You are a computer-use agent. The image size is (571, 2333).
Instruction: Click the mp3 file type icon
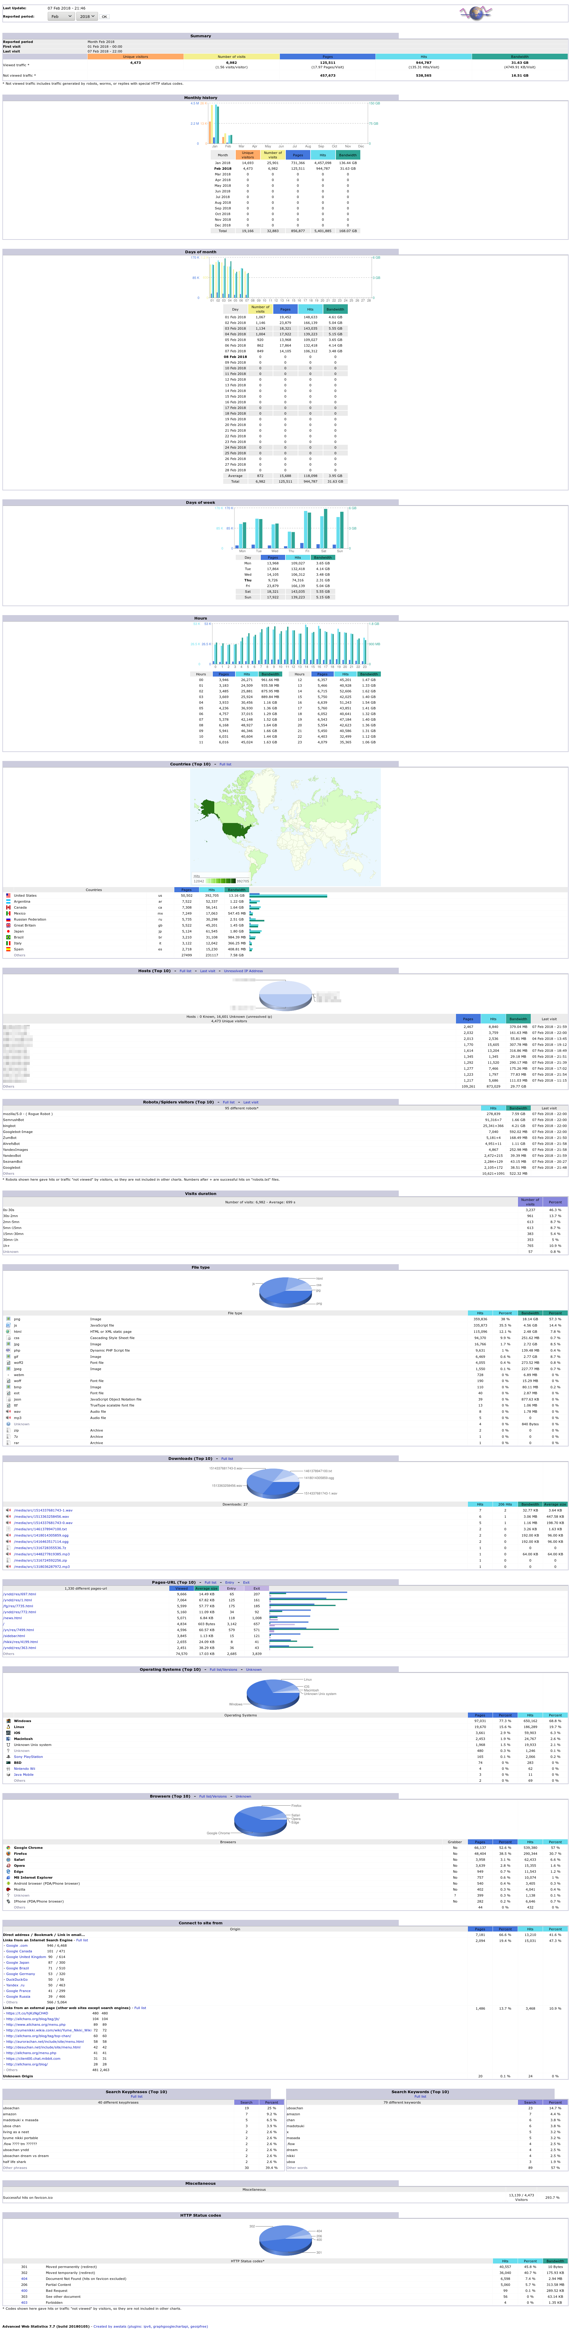click(x=8, y=1418)
